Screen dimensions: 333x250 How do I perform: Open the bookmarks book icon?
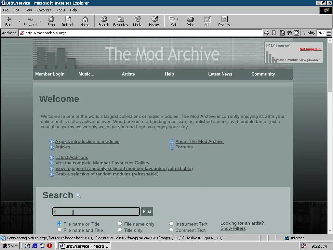[282, 33]
